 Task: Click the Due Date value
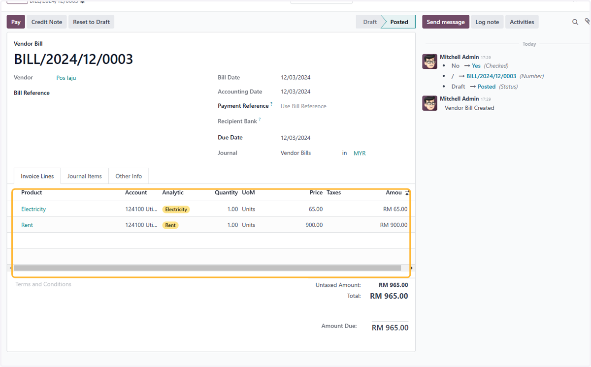(x=295, y=138)
